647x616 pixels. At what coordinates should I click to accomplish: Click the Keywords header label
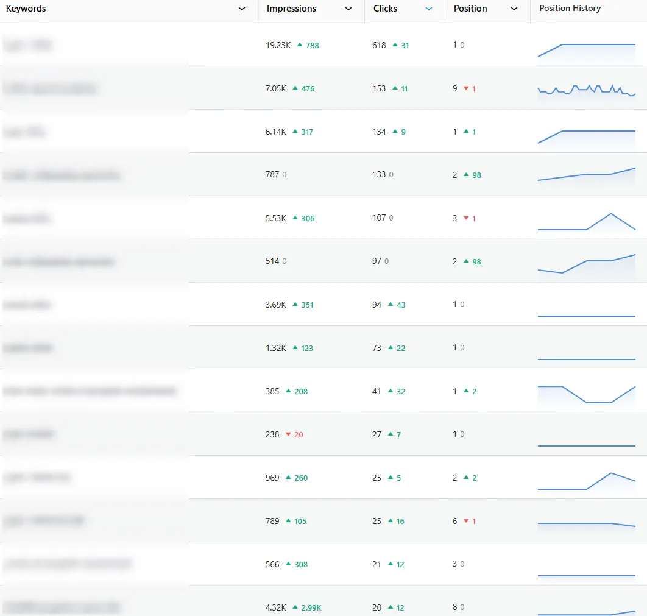(x=26, y=9)
